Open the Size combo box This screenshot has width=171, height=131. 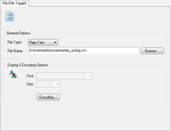[x=48, y=84]
